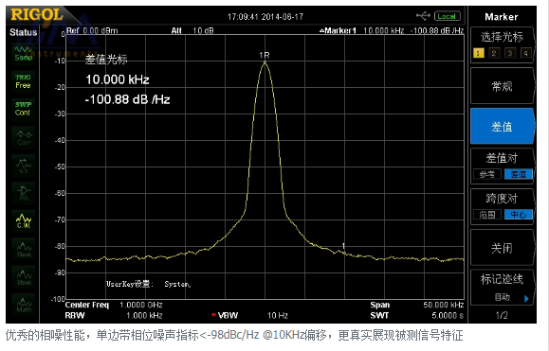This screenshot has width=549, height=351.
Task: Click the Math trace status icon
Action: click(x=24, y=305)
